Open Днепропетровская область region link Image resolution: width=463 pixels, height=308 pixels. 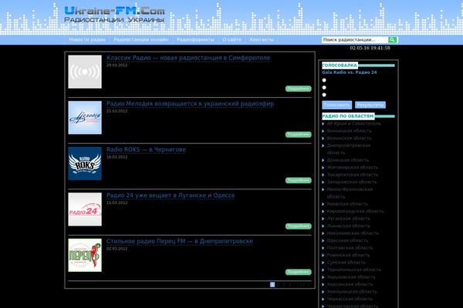coord(349,149)
